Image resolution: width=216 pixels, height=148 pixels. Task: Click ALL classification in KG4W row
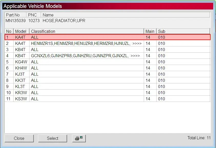click(35, 62)
